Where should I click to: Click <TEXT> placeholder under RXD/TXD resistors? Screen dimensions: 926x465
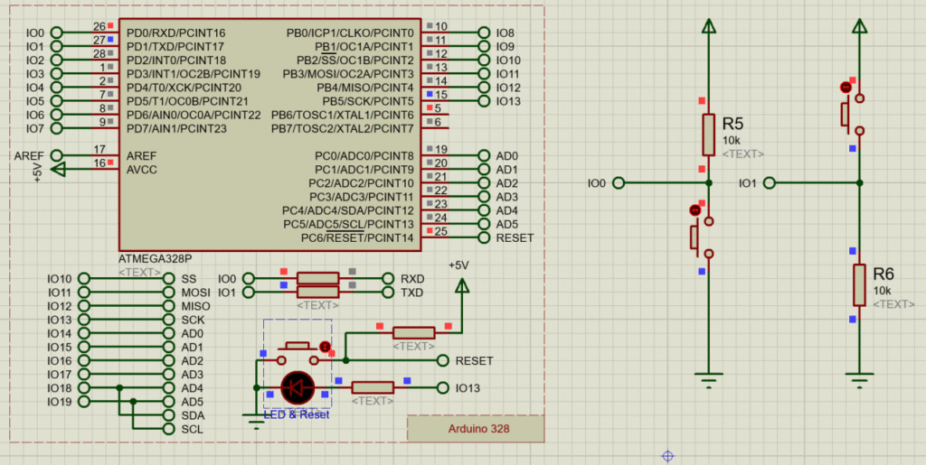click(x=317, y=306)
